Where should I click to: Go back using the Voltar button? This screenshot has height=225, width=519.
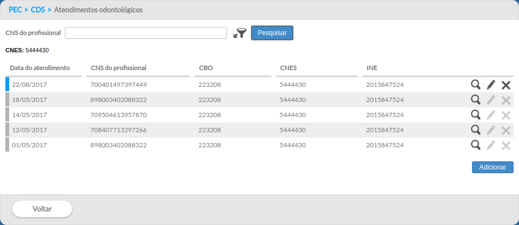pos(42,209)
